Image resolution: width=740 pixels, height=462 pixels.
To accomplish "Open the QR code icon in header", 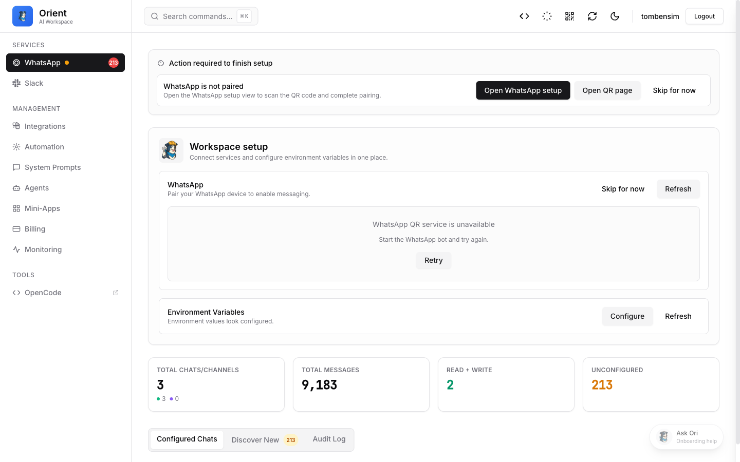I will [569, 16].
